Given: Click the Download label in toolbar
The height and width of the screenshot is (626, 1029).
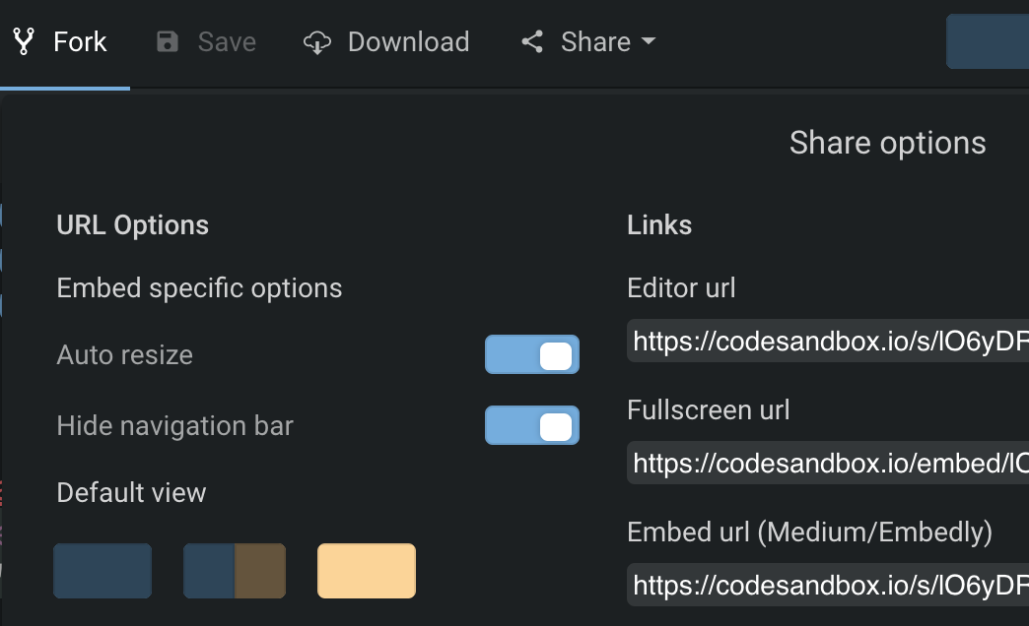Looking at the screenshot, I should point(408,42).
